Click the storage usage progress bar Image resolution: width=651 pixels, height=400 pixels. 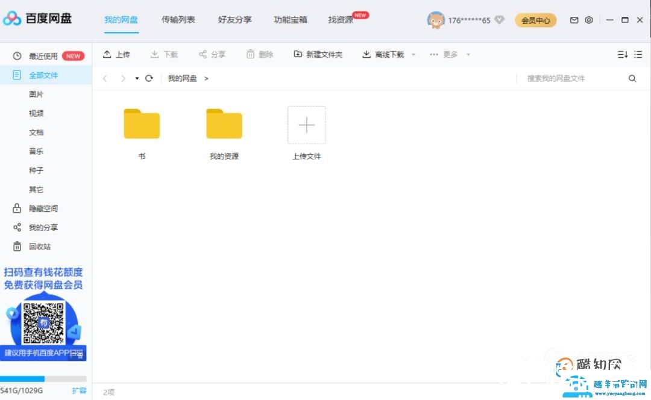[x=43, y=378]
